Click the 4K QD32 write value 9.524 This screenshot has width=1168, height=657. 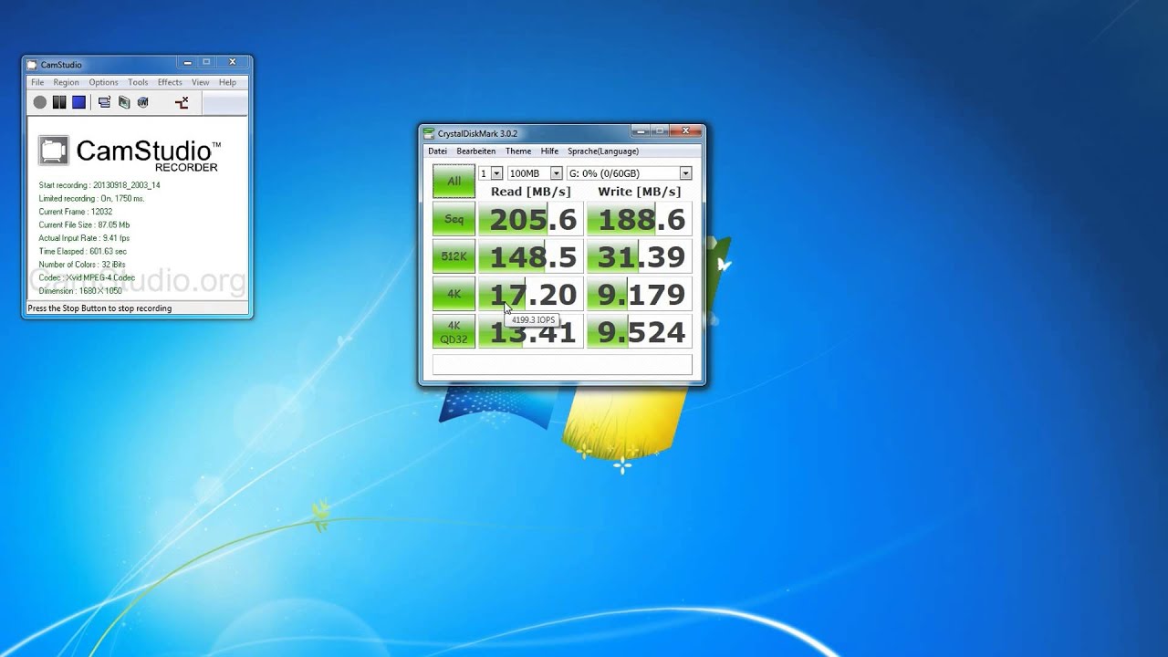[x=639, y=331]
